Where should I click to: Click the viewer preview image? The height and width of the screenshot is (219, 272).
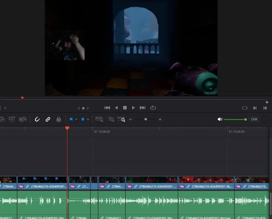pyautogui.click(x=131, y=48)
